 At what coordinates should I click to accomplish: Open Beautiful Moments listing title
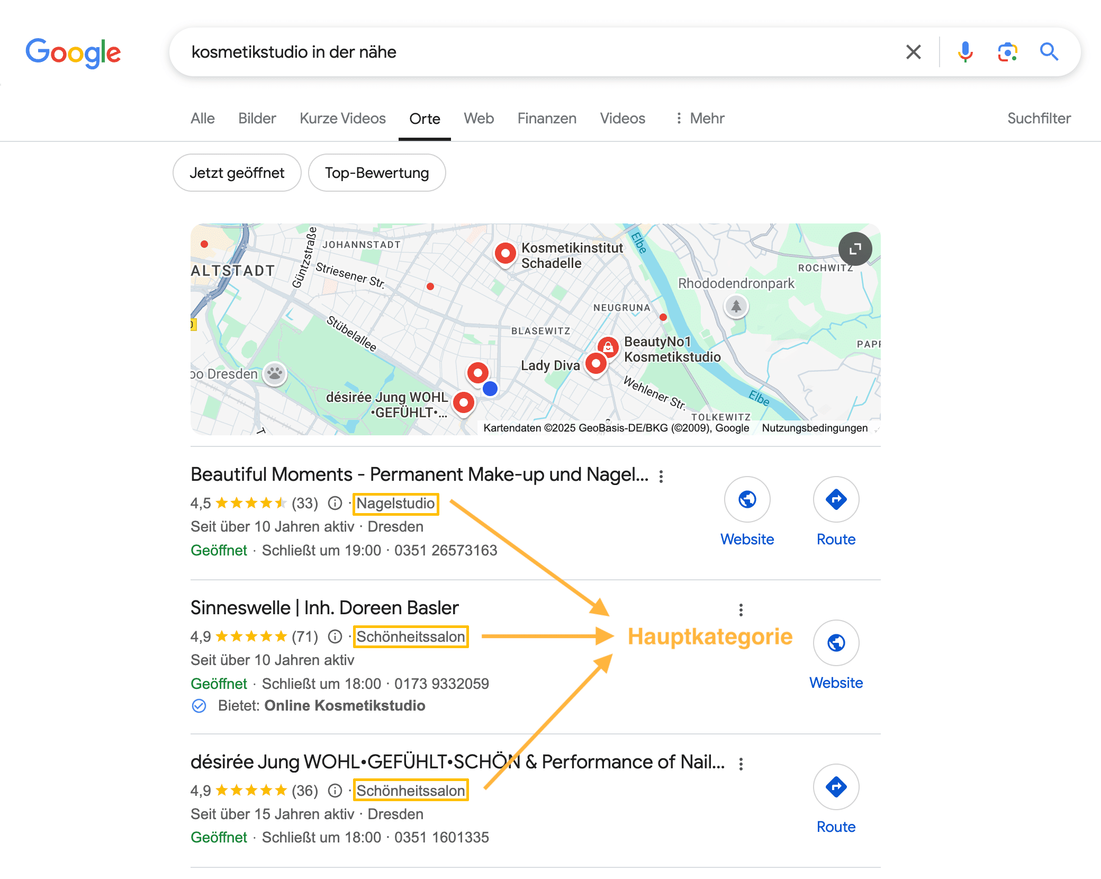pos(419,474)
